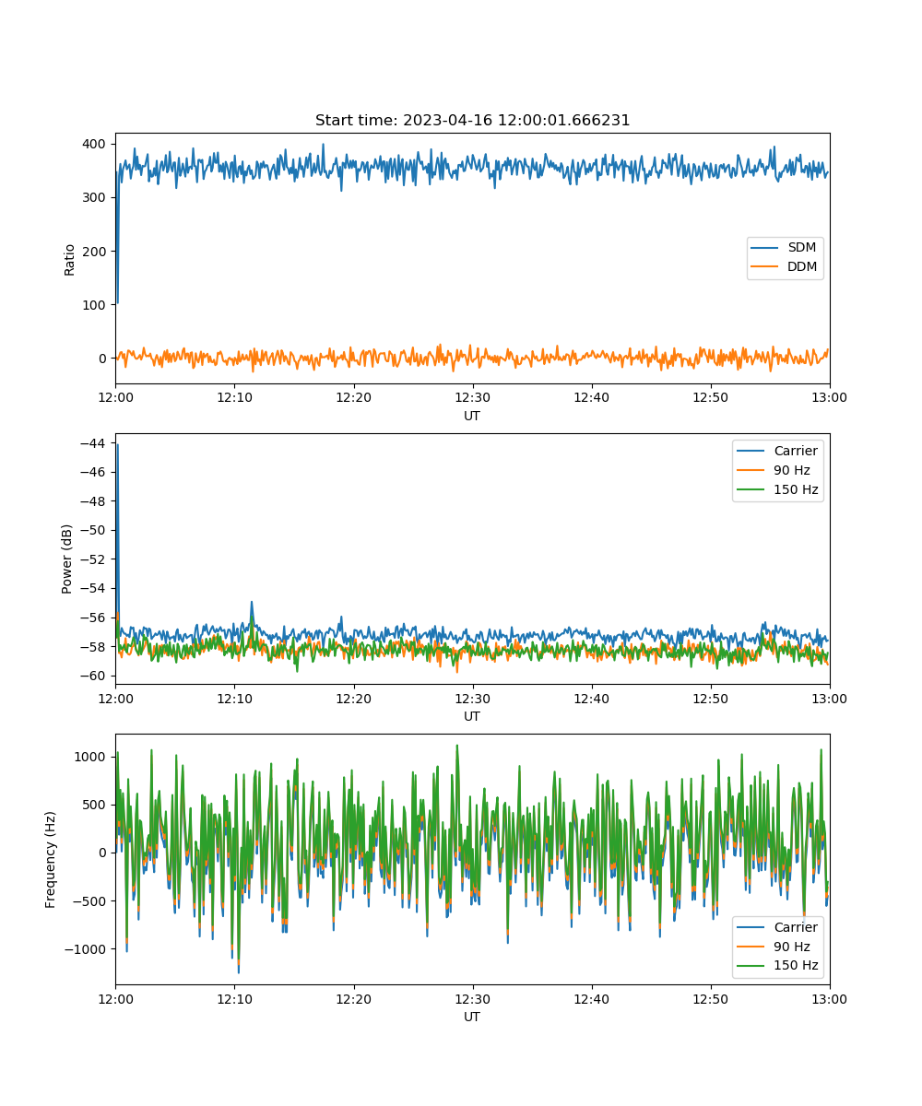This screenshot has height=1106, width=922.
Task: Select the 'SDM' legend text
Action: tap(801, 248)
